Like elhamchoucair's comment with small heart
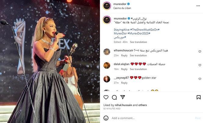 pyautogui.click(x=200, y=52)
